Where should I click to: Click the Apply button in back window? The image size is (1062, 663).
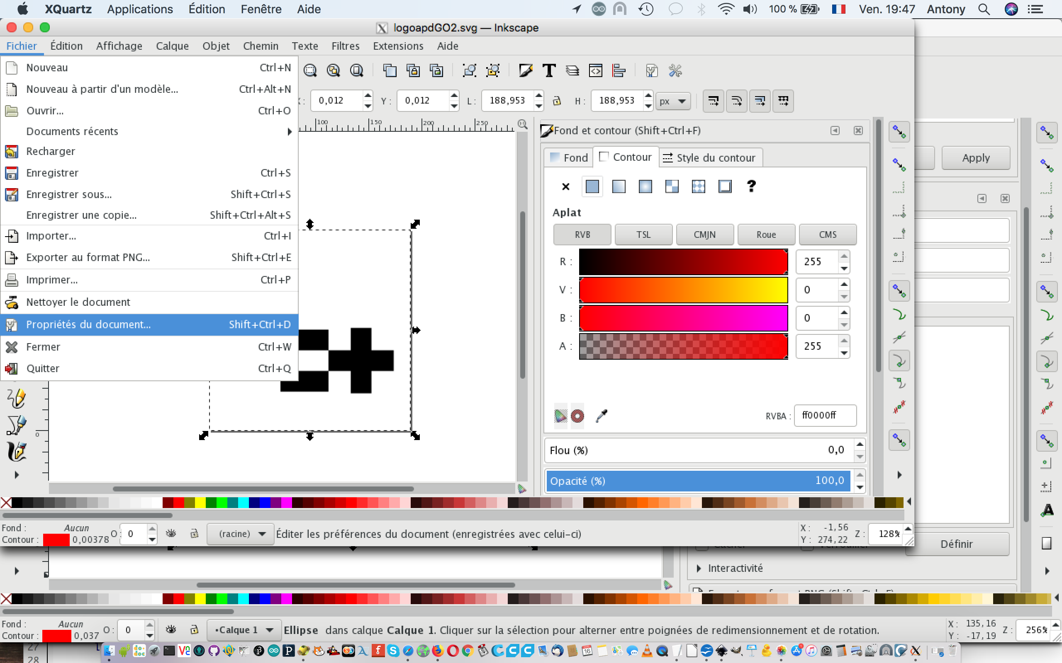[x=976, y=158]
